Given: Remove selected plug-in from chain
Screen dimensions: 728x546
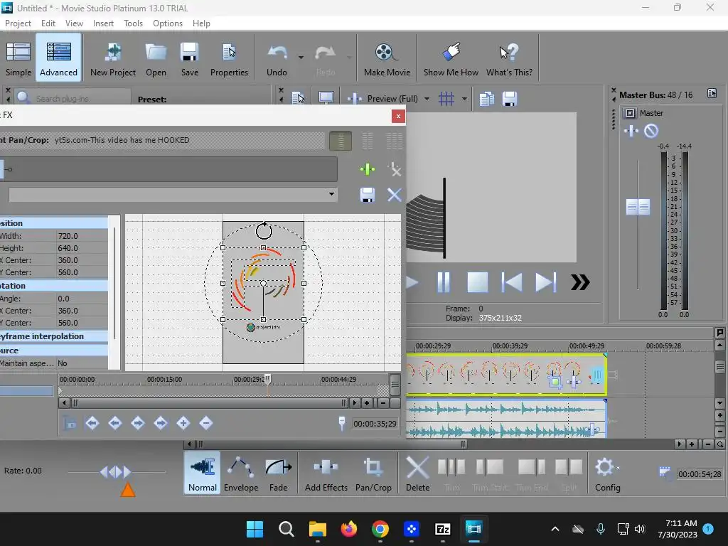Looking at the screenshot, I should [x=394, y=169].
